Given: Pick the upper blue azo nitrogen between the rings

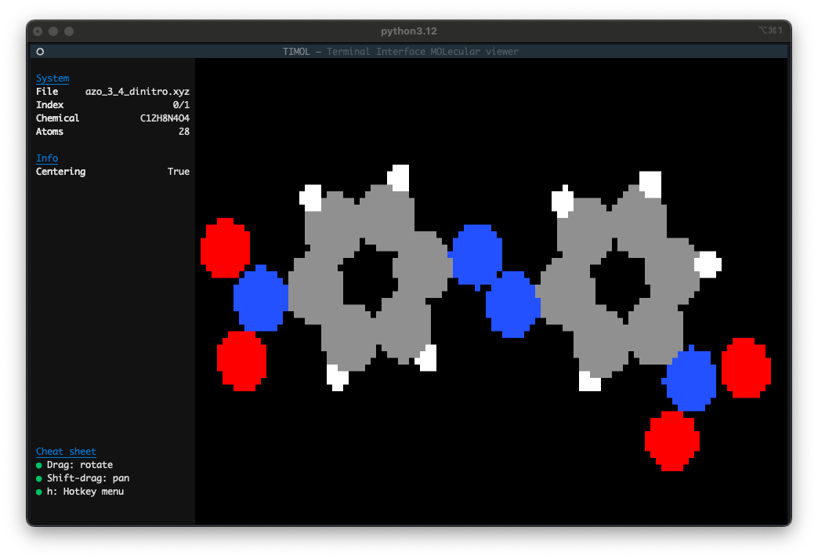Looking at the screenshot, I should (477, 255).
